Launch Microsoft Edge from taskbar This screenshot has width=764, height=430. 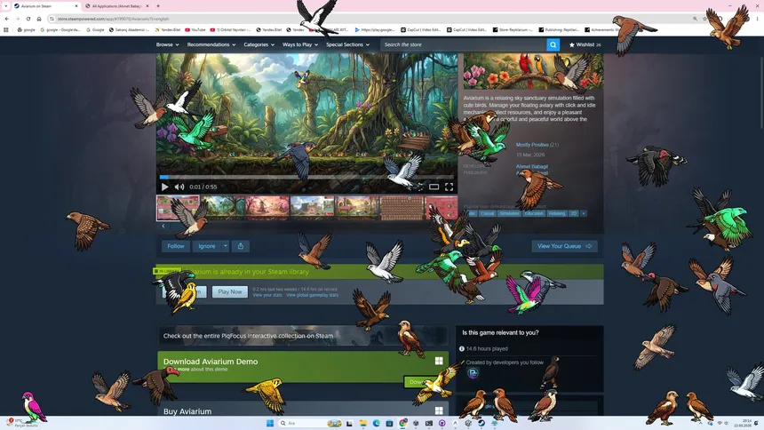pyautogui.click(x=376, y=423)
